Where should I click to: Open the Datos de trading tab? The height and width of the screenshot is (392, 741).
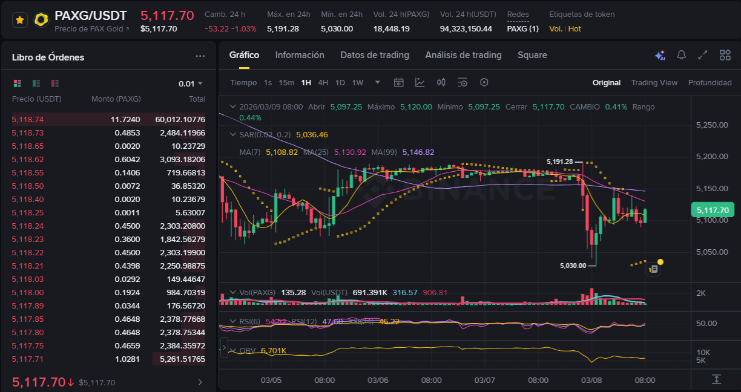pos(375,55)
